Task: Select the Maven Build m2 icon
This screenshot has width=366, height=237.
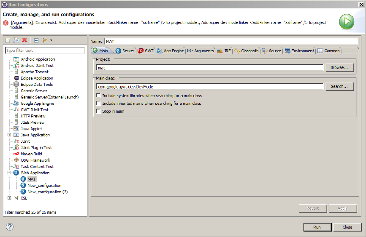Action: [16, 154]
